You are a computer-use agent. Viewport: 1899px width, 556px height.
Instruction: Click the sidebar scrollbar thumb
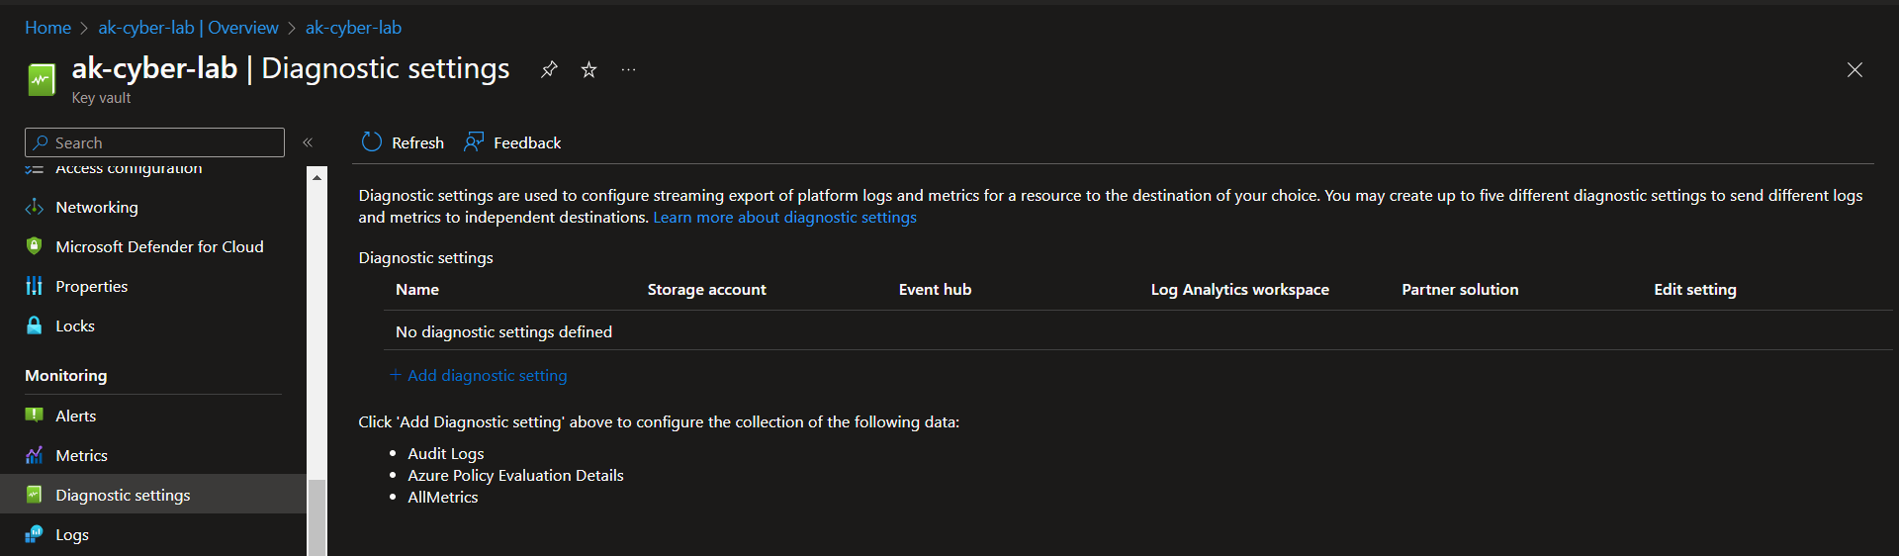pyautogui.click(x=316, y=517)
